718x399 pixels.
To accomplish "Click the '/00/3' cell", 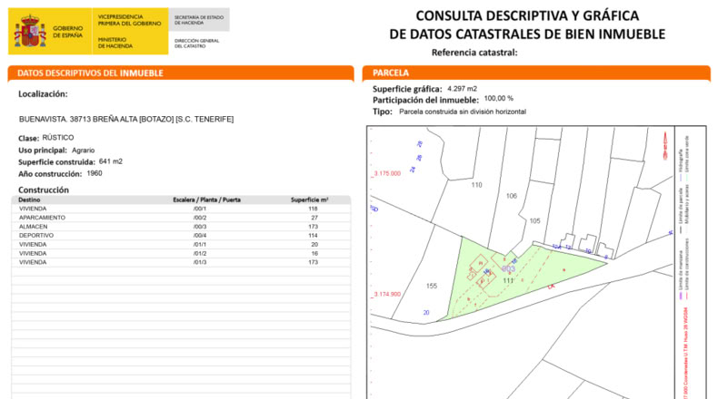I will (x=200, y=227).
